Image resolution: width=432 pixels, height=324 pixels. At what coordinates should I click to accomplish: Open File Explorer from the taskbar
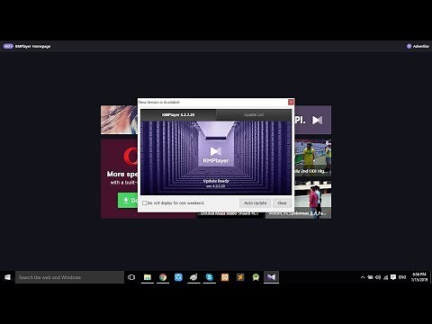[x=148, y=277]
